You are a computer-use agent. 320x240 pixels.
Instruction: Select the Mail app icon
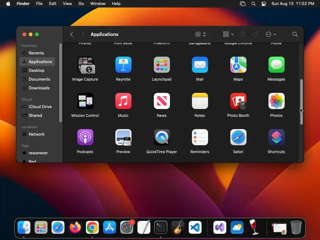(x=200, y=65)
